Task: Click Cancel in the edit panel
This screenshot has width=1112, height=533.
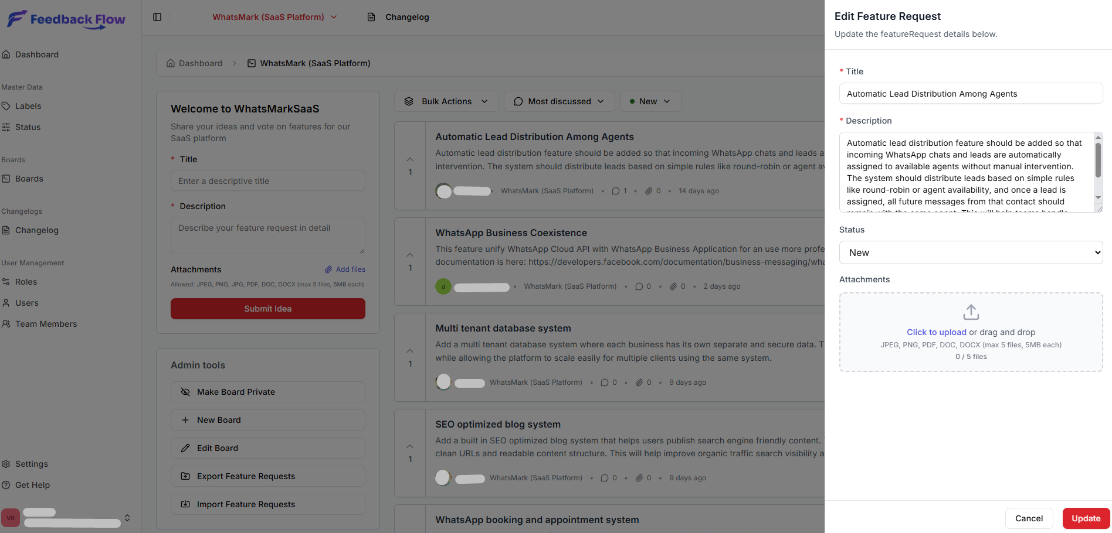Action: click(1029, 518)
